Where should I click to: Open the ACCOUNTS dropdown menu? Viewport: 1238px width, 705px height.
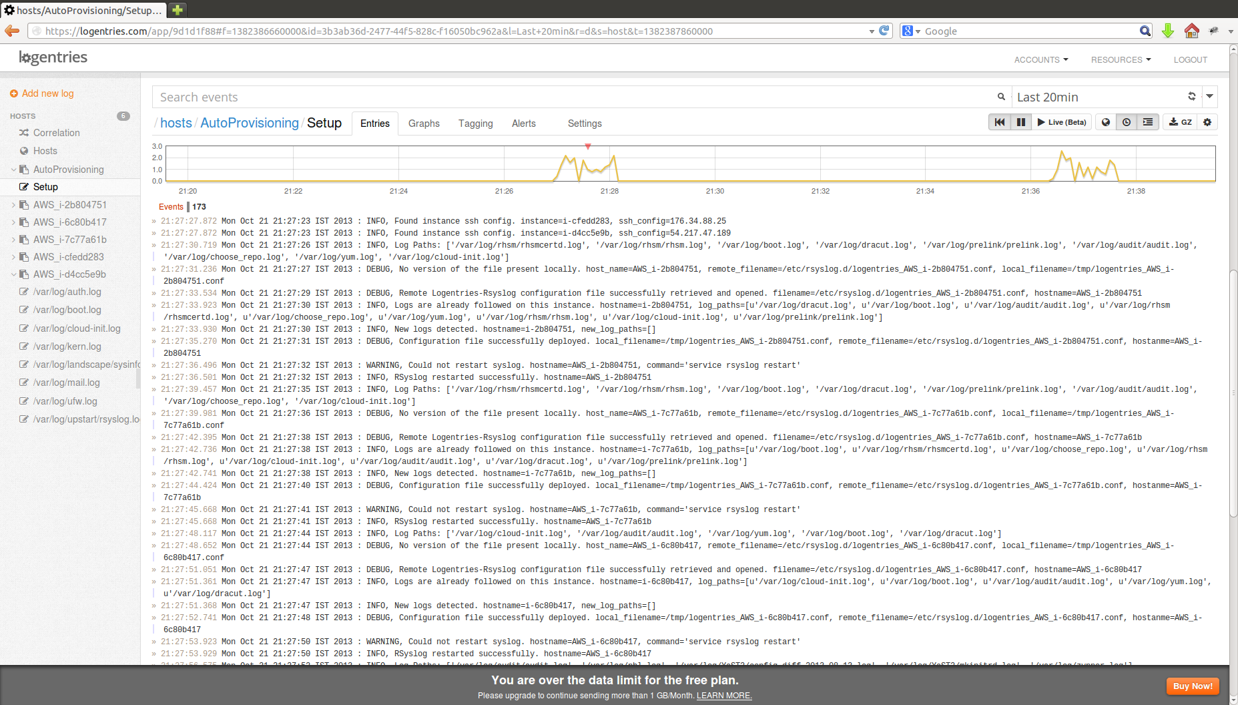1040,60
